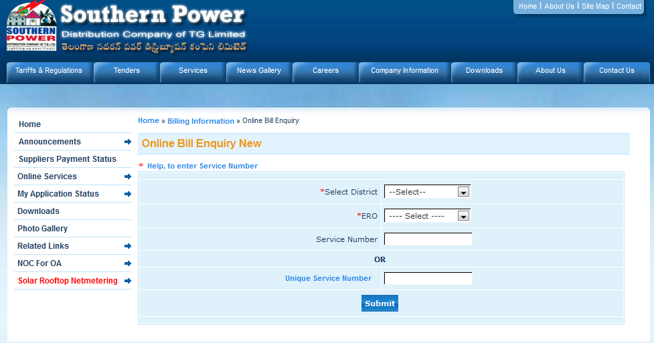Open Help, to enter Service Number link
Viewport: 654px width, 343px height.
click(202, 166)
